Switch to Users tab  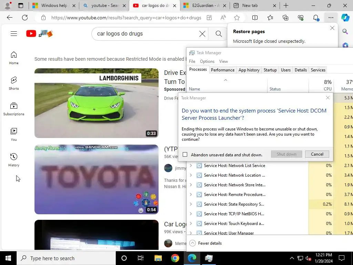(x=286, y=70)
